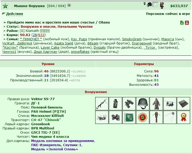Click the message envelope icon in header
The image size is (192, 154).
click(x=155, y=5)
